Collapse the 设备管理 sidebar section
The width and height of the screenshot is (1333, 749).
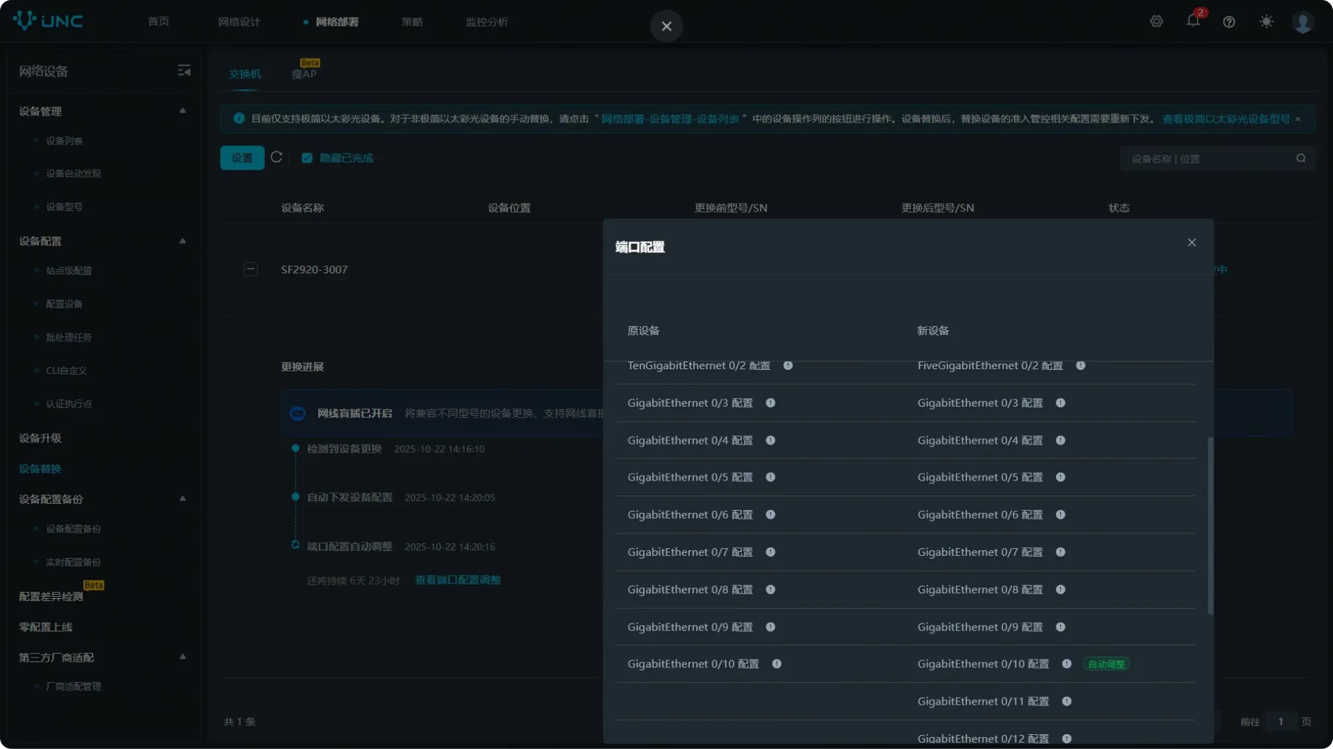point(183,111)
